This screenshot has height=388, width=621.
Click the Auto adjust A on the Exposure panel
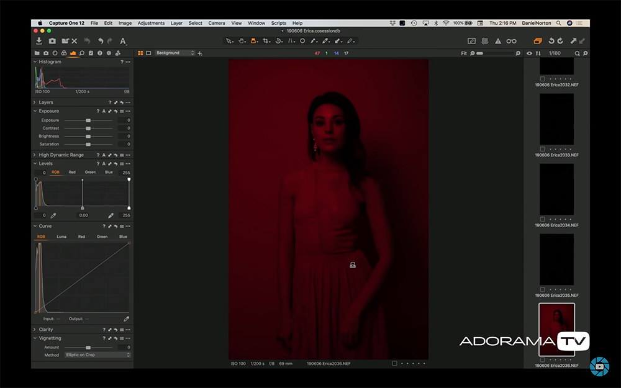point(104,111)
